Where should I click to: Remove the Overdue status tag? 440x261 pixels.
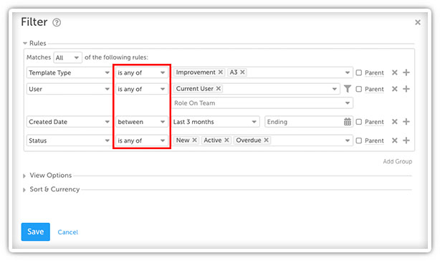click(x=267, y=140)
